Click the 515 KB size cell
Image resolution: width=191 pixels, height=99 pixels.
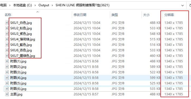[155, 39]
